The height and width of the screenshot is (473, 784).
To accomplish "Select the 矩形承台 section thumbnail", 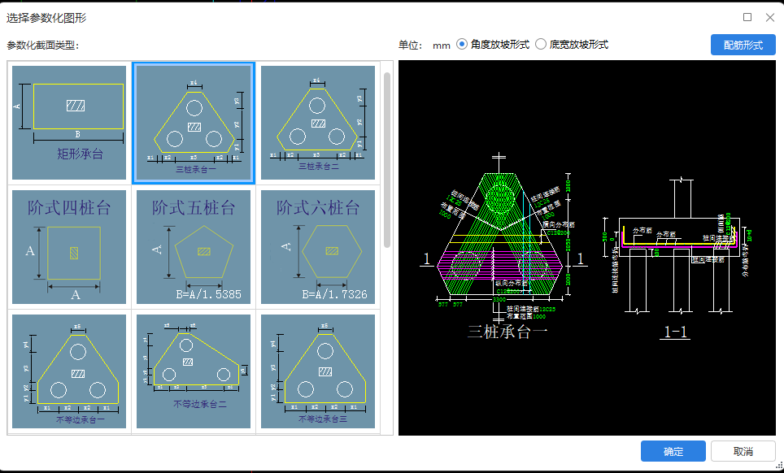I will point(69,123).
